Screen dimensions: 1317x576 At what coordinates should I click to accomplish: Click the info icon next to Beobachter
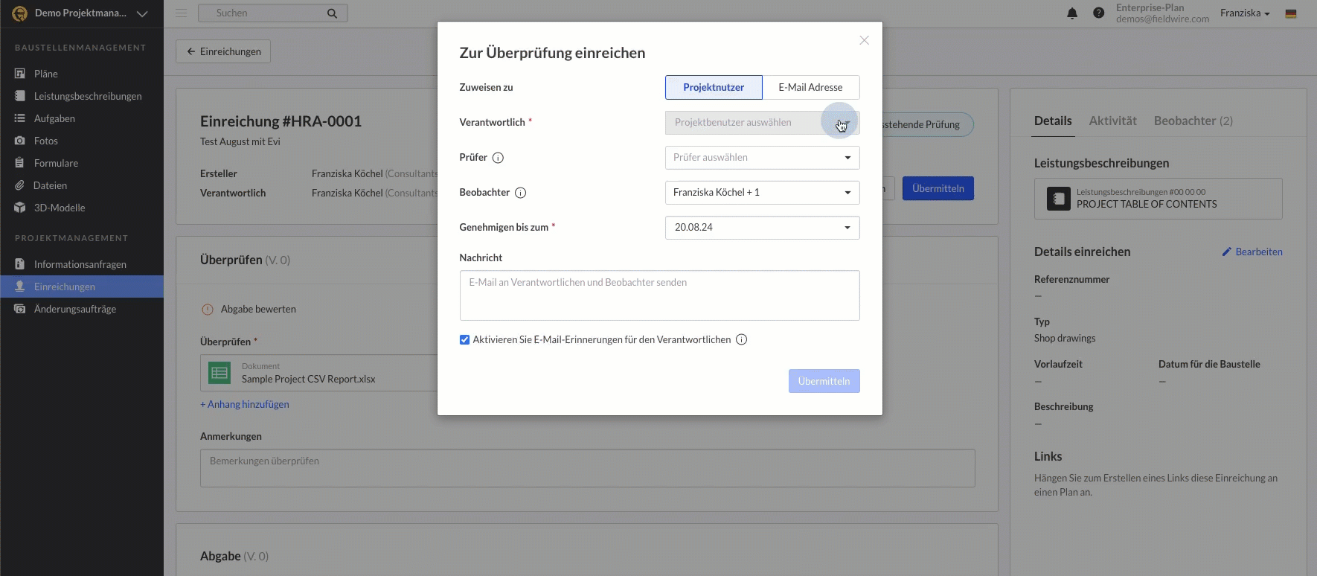click(x=521, y=193)
